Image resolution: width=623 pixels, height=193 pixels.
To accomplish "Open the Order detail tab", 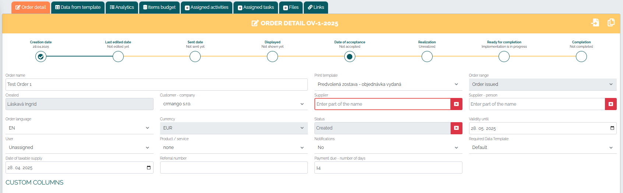I will pyautogui.click(x=31, y=7).
